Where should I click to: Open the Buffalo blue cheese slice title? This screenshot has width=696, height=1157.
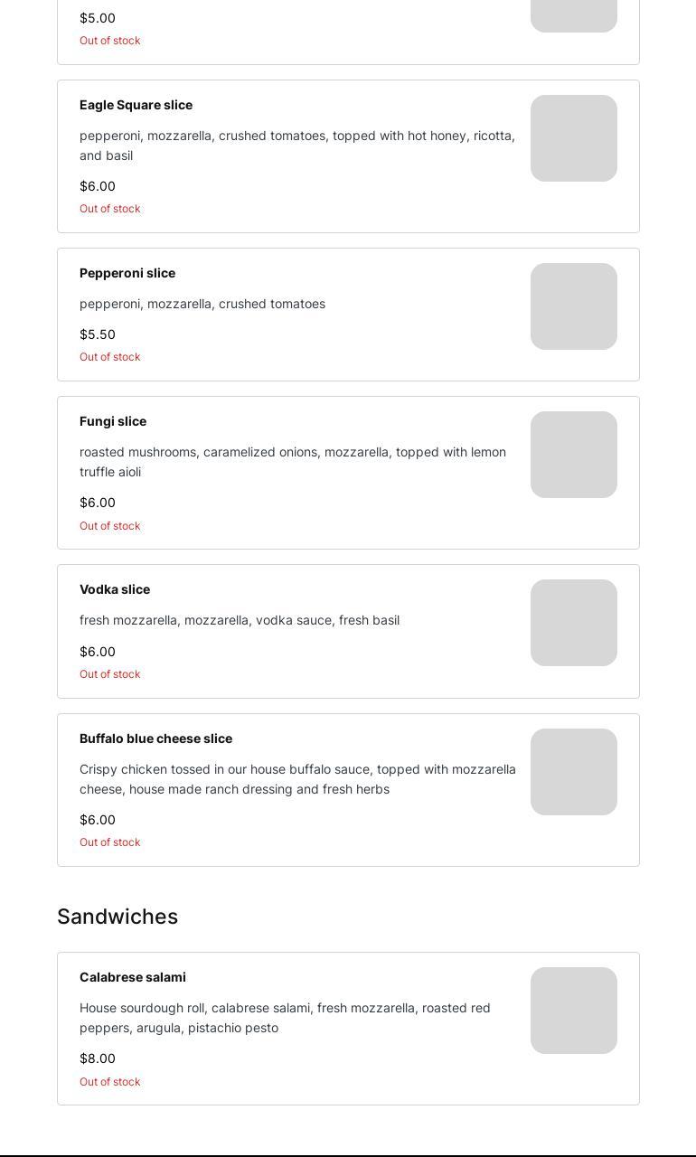[155, 738]
